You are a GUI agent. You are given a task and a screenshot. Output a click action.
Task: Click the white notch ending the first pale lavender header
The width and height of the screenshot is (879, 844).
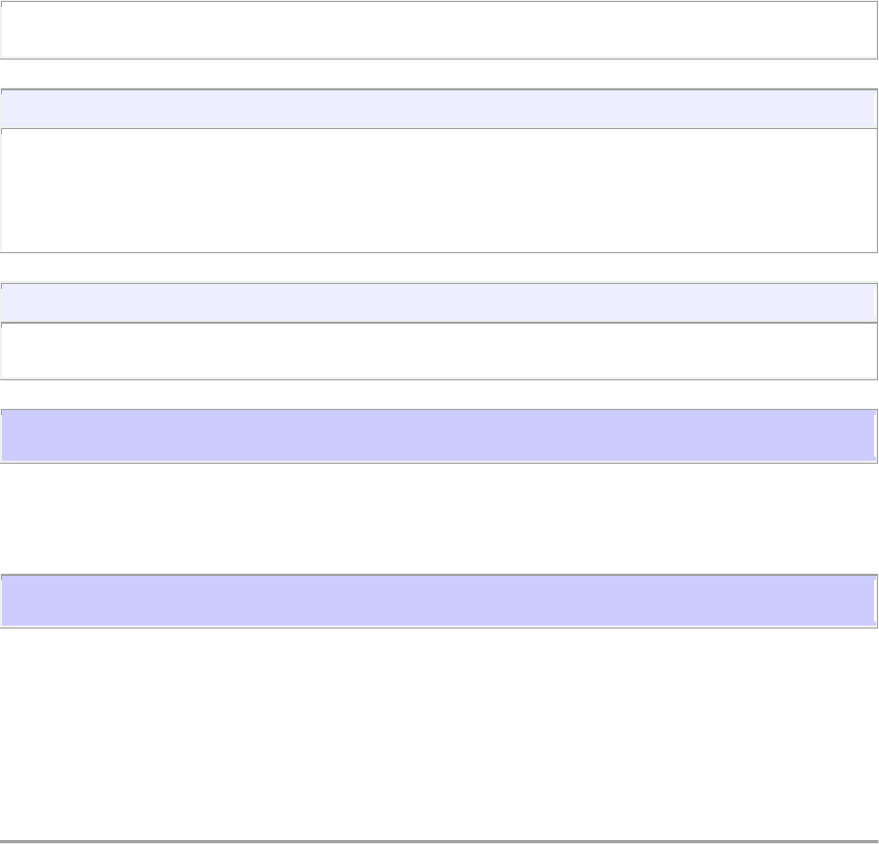(x=875, y=107)
